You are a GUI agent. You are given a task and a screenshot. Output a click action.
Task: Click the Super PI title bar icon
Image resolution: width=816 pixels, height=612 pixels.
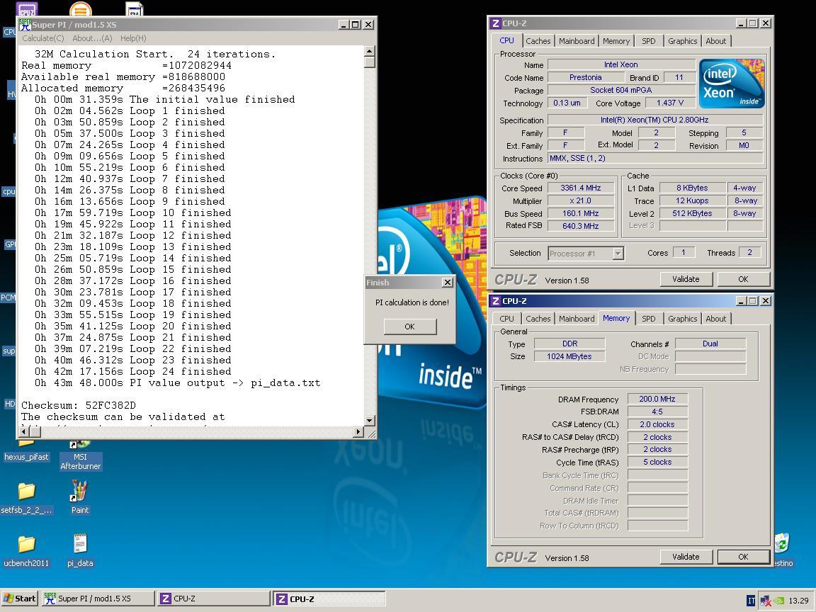(25, 25)
